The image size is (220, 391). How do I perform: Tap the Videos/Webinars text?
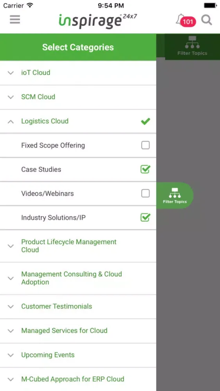click(x=48, y=194)
